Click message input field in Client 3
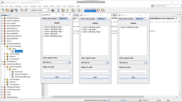Screen dimensions: 182x102 (x=133, y=71)
